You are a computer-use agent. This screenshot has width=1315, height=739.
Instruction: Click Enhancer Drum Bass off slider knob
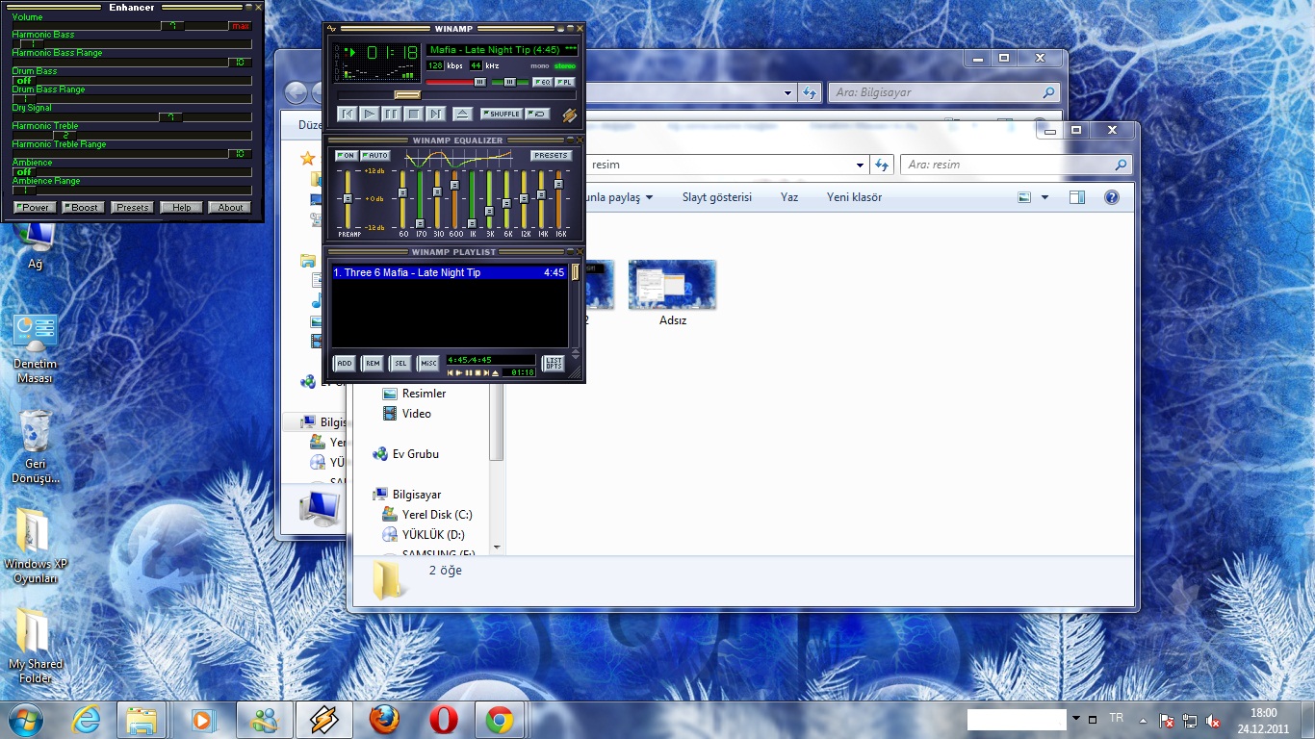(x=23, y=80)
